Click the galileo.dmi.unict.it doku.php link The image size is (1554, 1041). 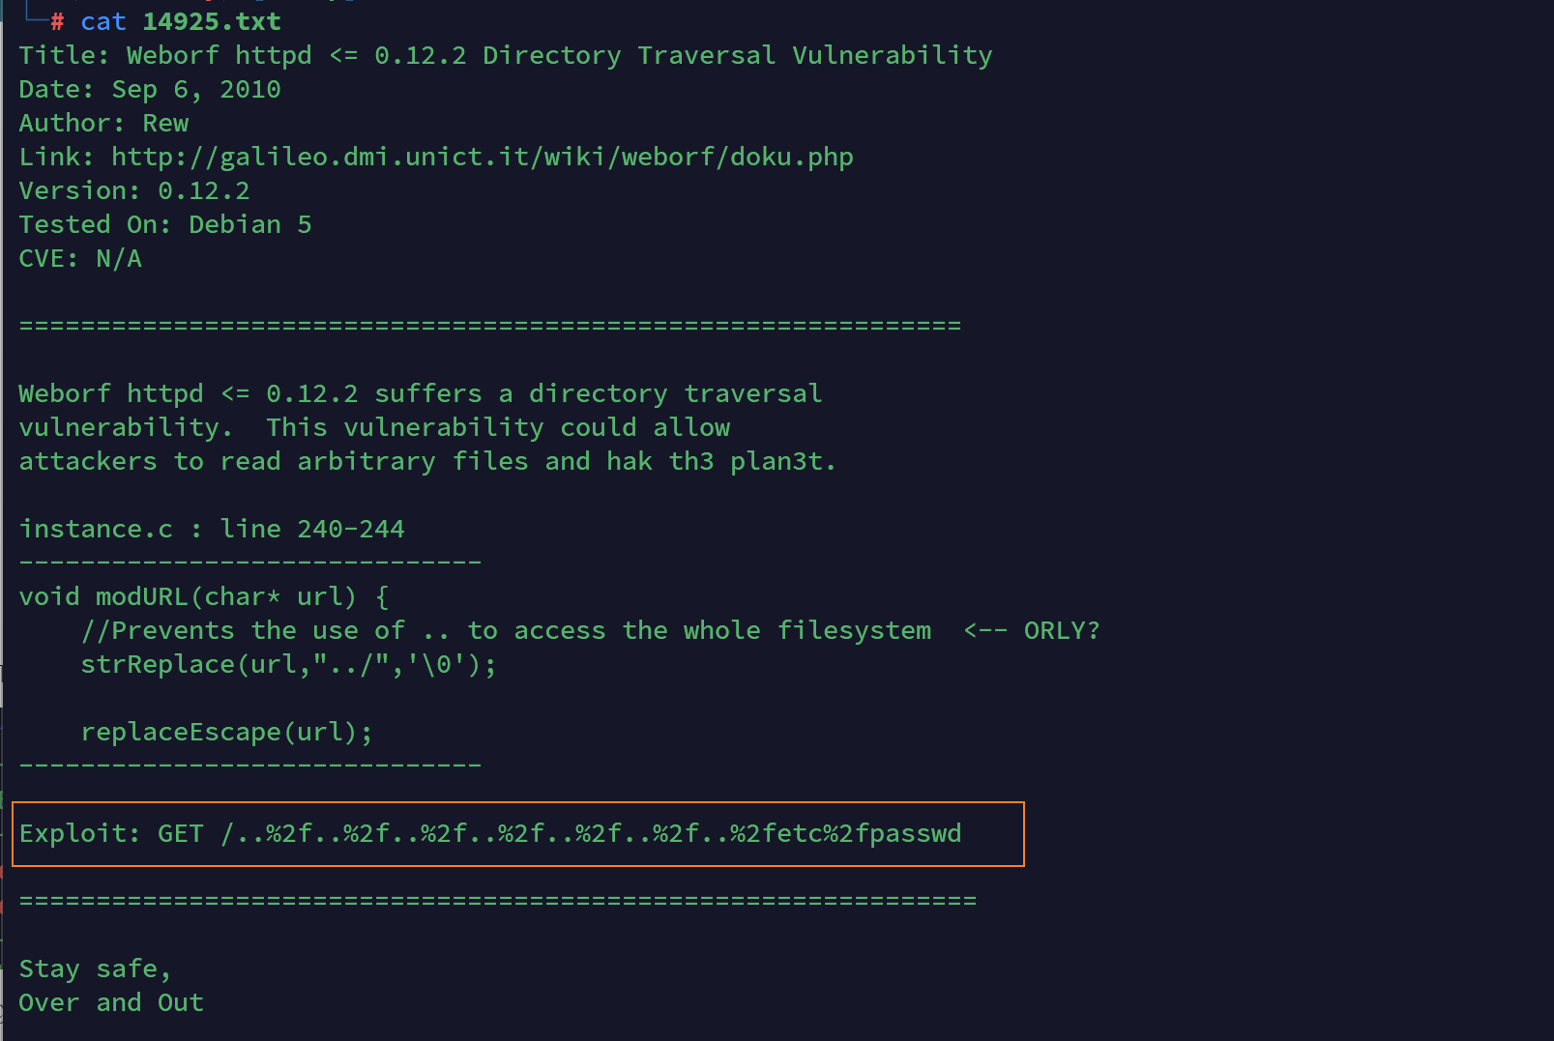[x=482, y=157]
